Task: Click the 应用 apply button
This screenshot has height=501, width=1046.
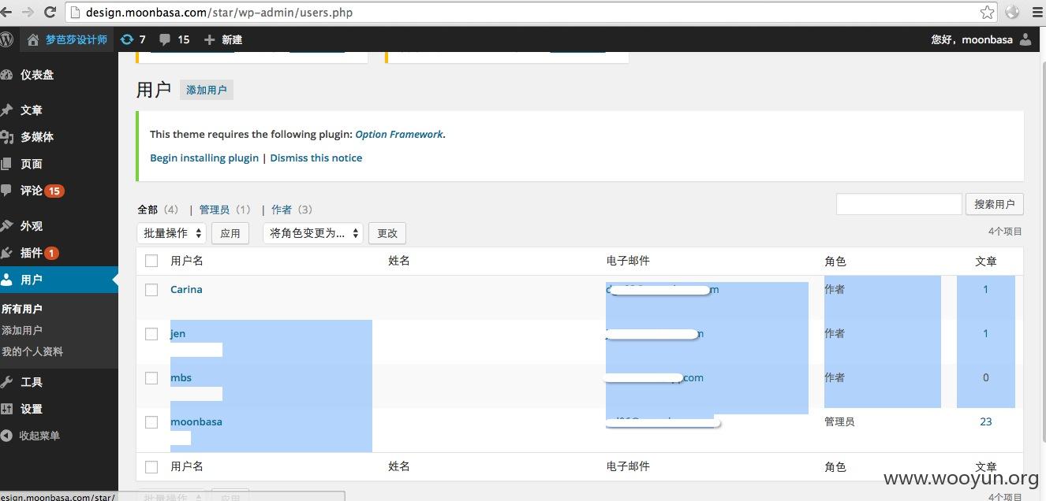Action: click(x=230, y=233)
